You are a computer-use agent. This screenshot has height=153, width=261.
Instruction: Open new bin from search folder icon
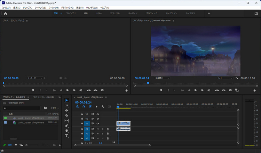[x=45, y=108]
